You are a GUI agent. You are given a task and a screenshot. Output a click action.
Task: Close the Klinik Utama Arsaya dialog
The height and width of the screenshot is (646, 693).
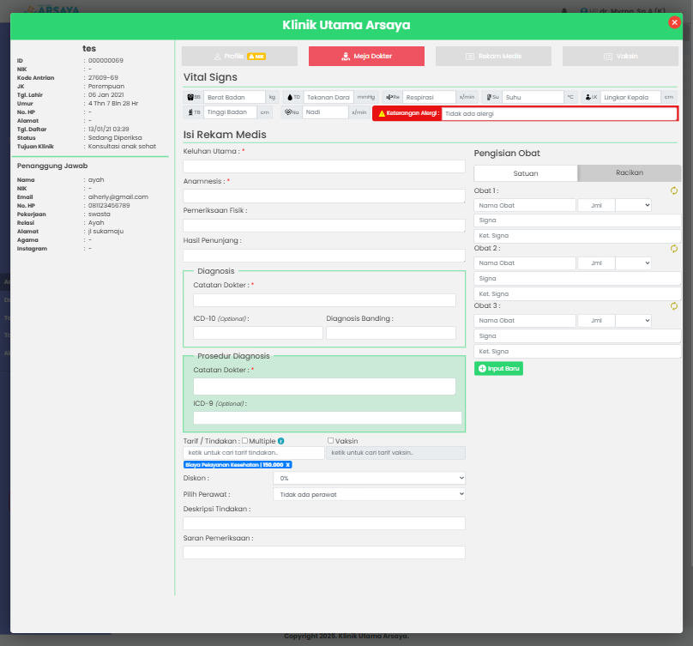click(x=674, y=23)
